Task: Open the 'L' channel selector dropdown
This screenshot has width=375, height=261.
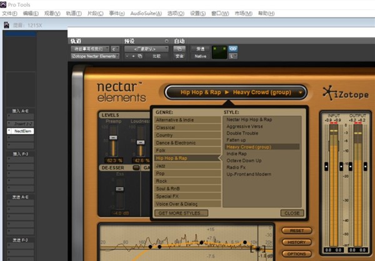Action: (x=233, y=56)
